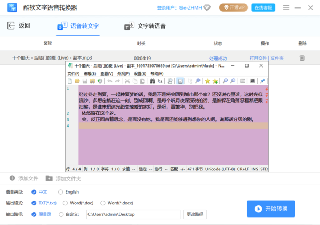Select English as the speech language
The width and height of the screenshot is (320, 225).
click(x=61, y=192)
